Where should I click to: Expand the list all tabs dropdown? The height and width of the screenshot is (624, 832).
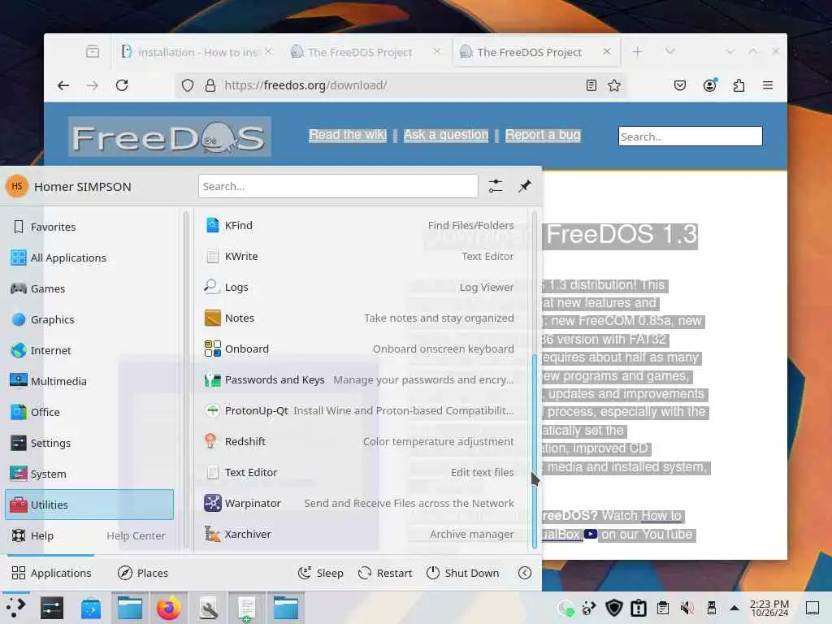tap(670, 51)
